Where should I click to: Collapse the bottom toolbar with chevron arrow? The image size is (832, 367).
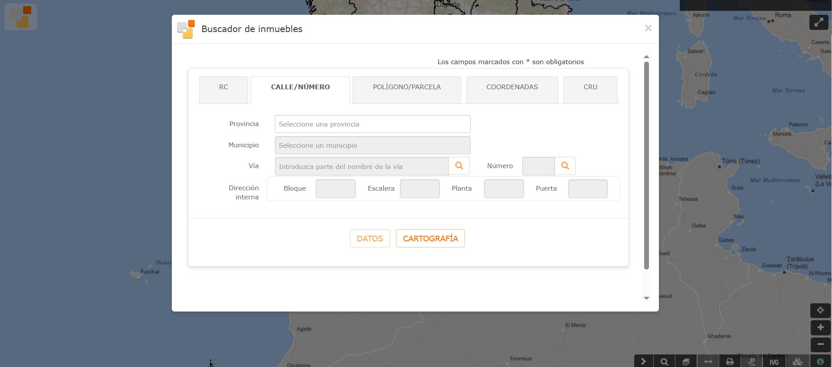pos(644,361)
